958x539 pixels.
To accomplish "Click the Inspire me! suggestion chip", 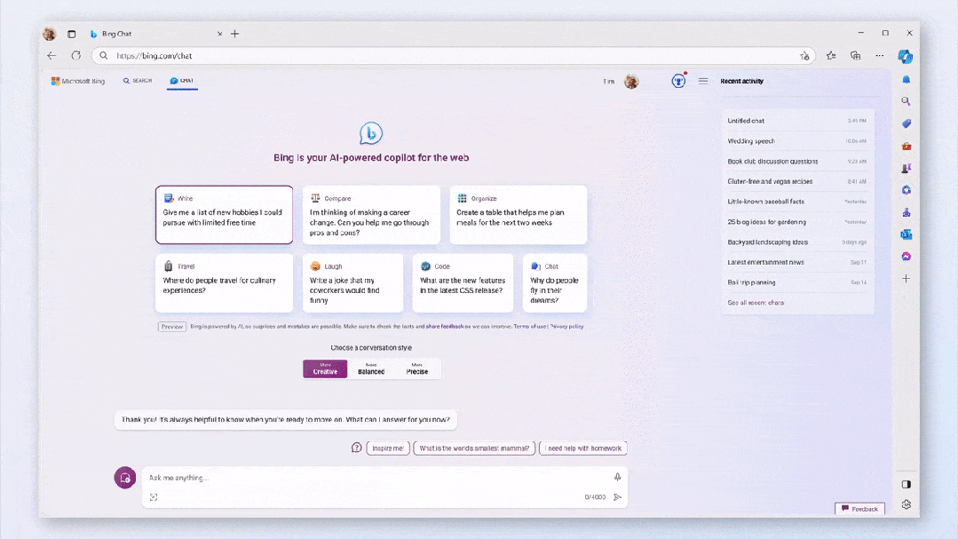I will point(388,448).
